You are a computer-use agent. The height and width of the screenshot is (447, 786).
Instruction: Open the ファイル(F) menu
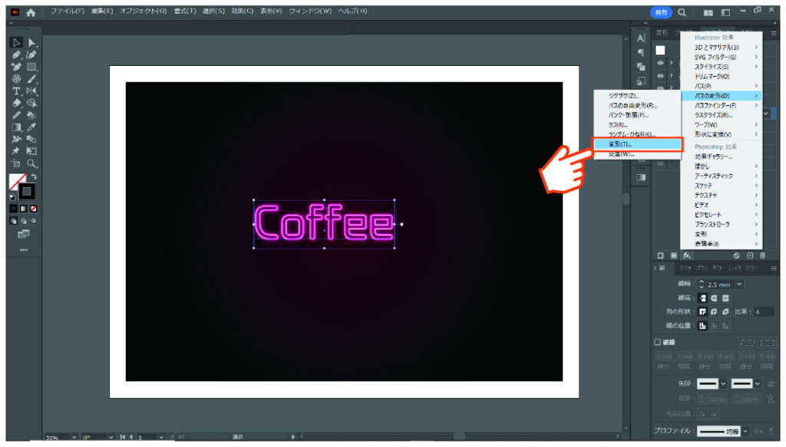coord(68,11)
